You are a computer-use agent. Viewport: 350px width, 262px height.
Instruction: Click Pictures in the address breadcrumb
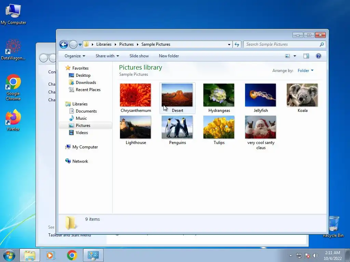126,44
